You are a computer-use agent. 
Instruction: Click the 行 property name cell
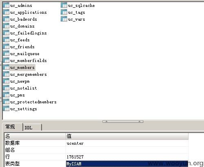[35, 157]
